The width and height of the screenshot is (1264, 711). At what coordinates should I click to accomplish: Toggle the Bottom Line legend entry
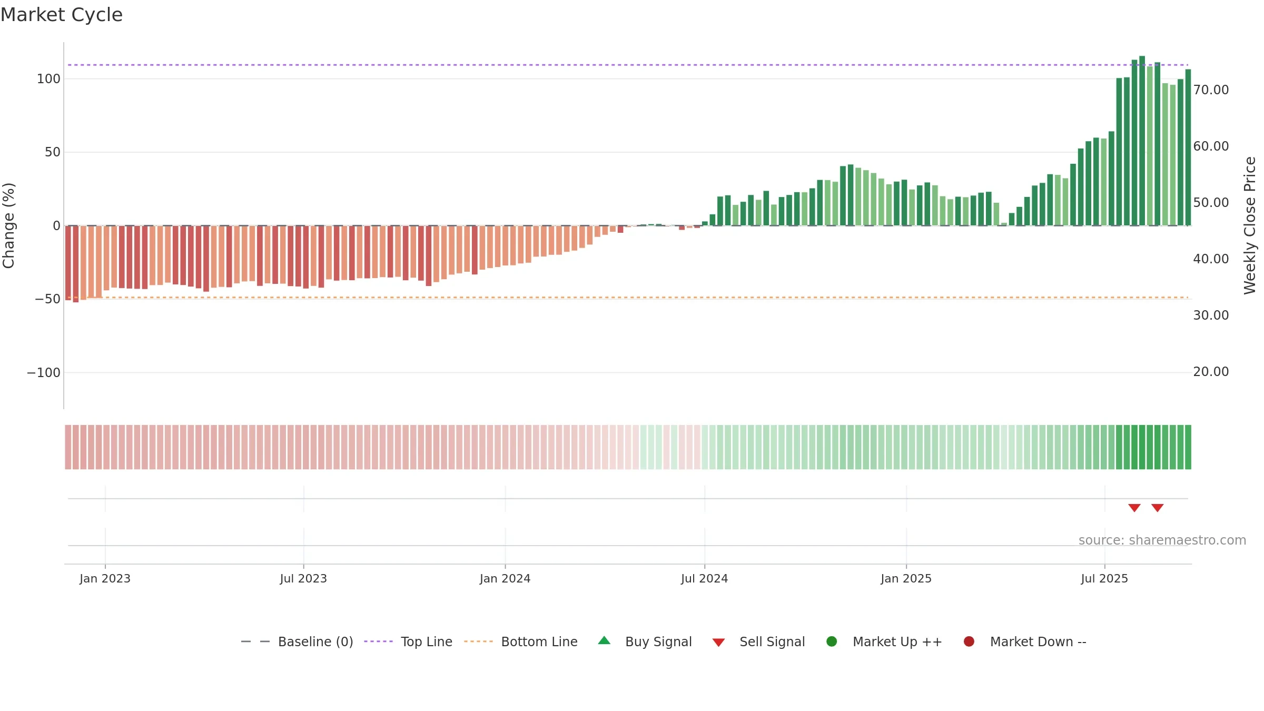coord(521,641)
